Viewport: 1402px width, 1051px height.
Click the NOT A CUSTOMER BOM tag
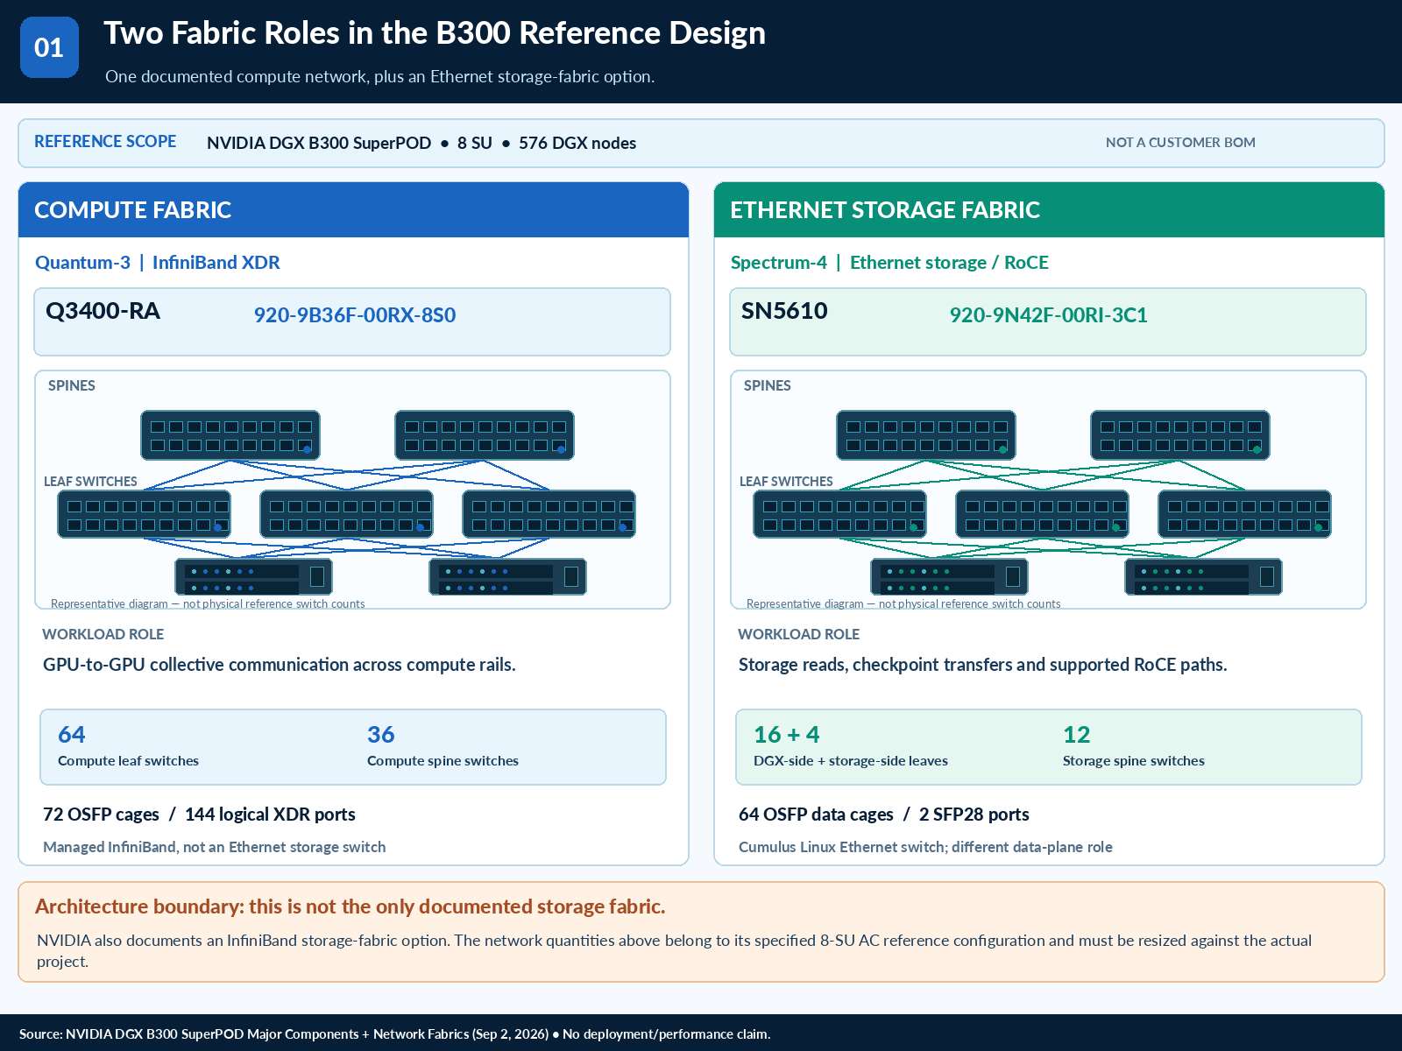click(1180, 142)
